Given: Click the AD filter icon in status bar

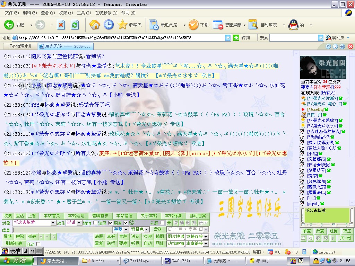Looking at the screenshot, I should 304,251.
